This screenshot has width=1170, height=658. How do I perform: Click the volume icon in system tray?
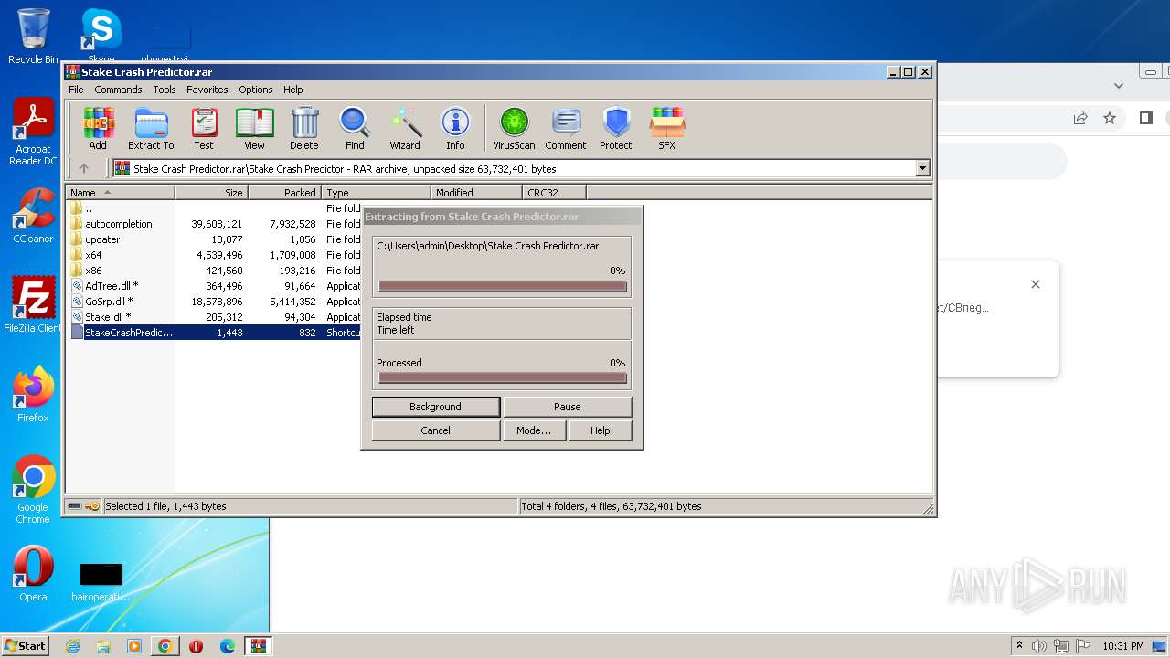click(x=1039, y=646)
